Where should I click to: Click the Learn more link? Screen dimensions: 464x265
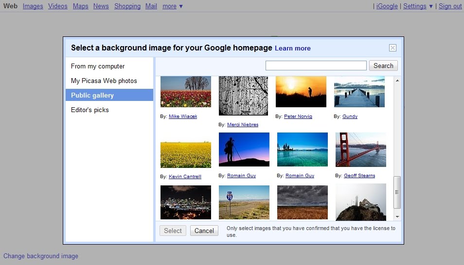click(293, 48)
